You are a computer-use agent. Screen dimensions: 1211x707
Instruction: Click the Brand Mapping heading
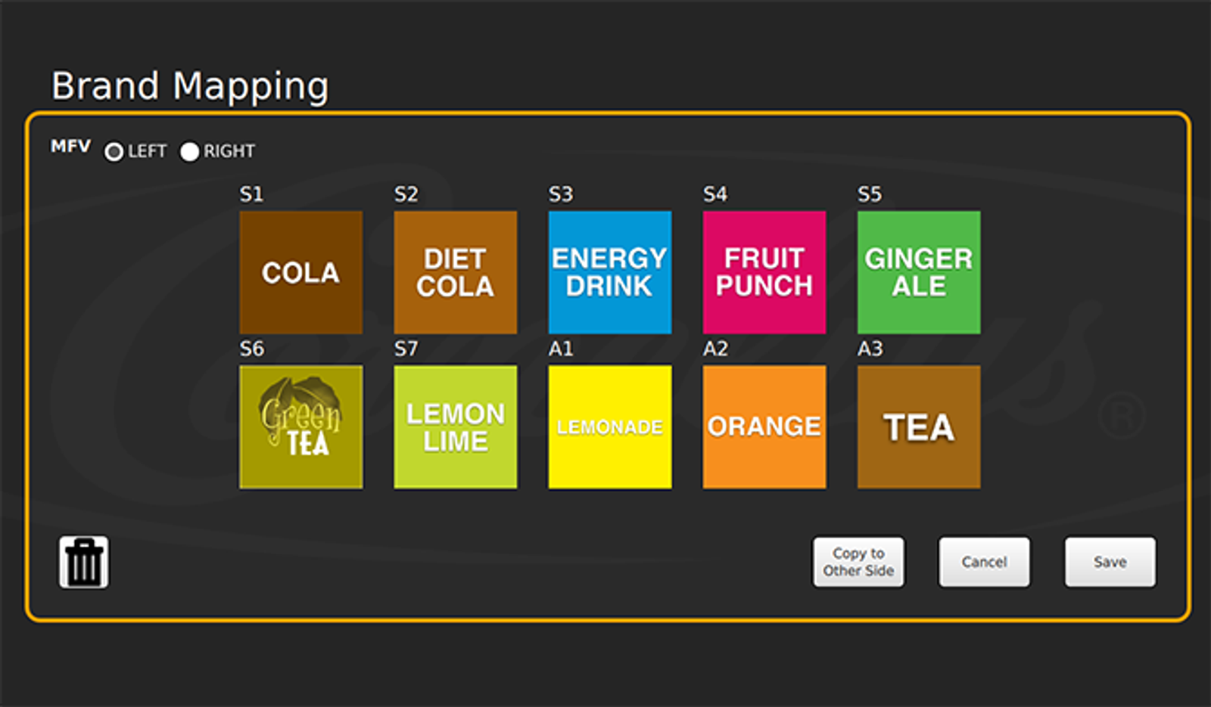point(190,85)
